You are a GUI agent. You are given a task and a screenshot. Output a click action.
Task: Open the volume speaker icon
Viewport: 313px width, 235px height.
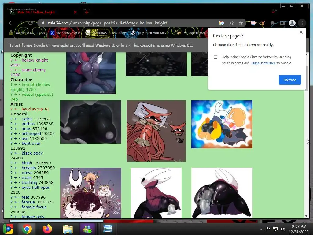[x=283, y=229]
